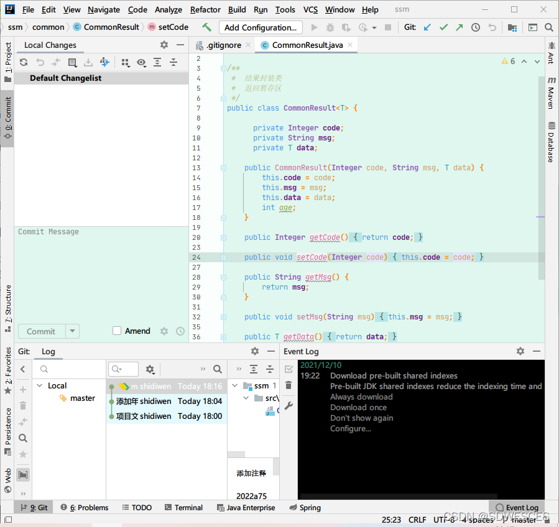Click Always download link in Event Log
Image resolution: width=559 pixels, height=527 pixels.
[x=361, y=396]
